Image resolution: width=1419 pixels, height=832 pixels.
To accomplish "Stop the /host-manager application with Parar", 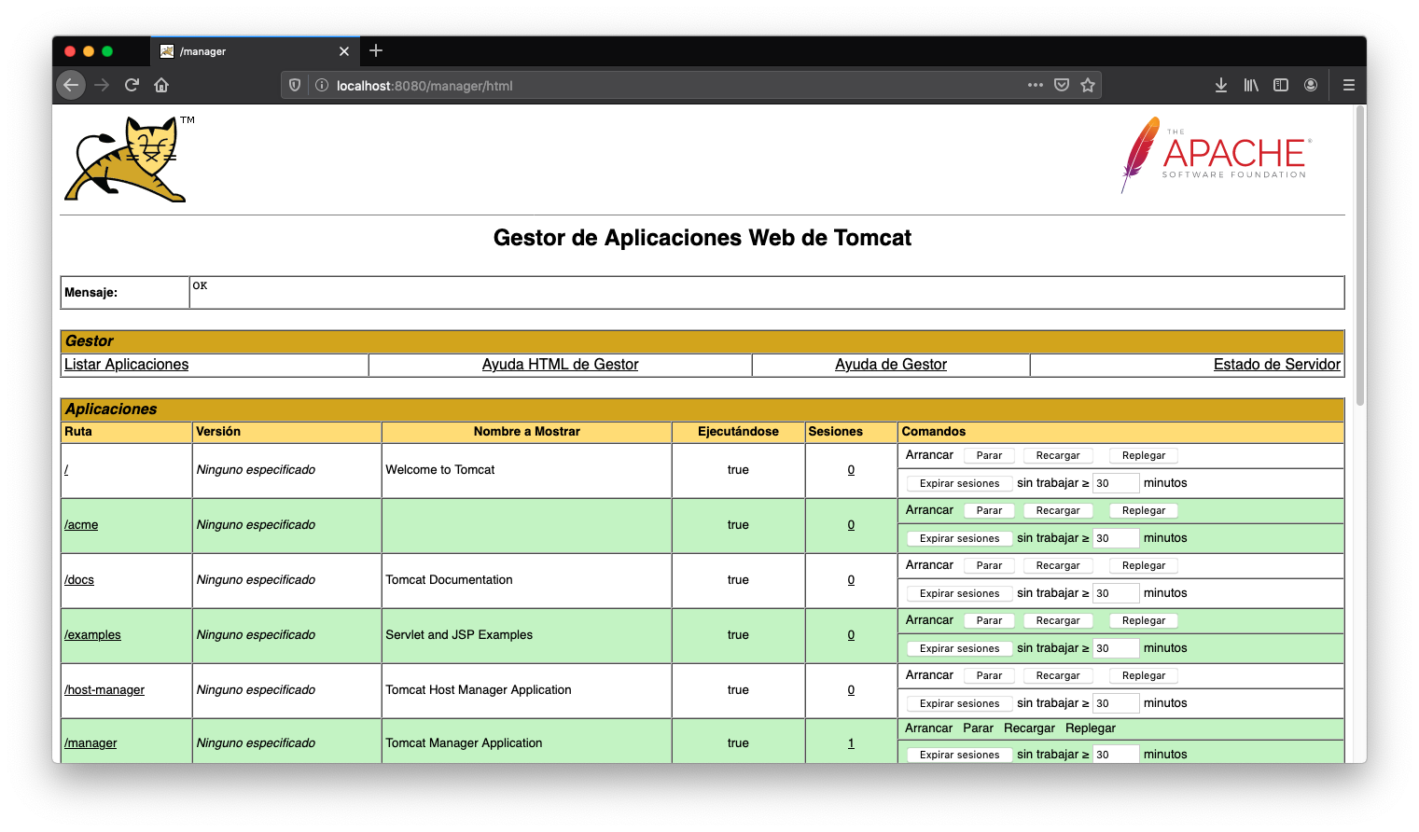I will (x=989, y=676).
